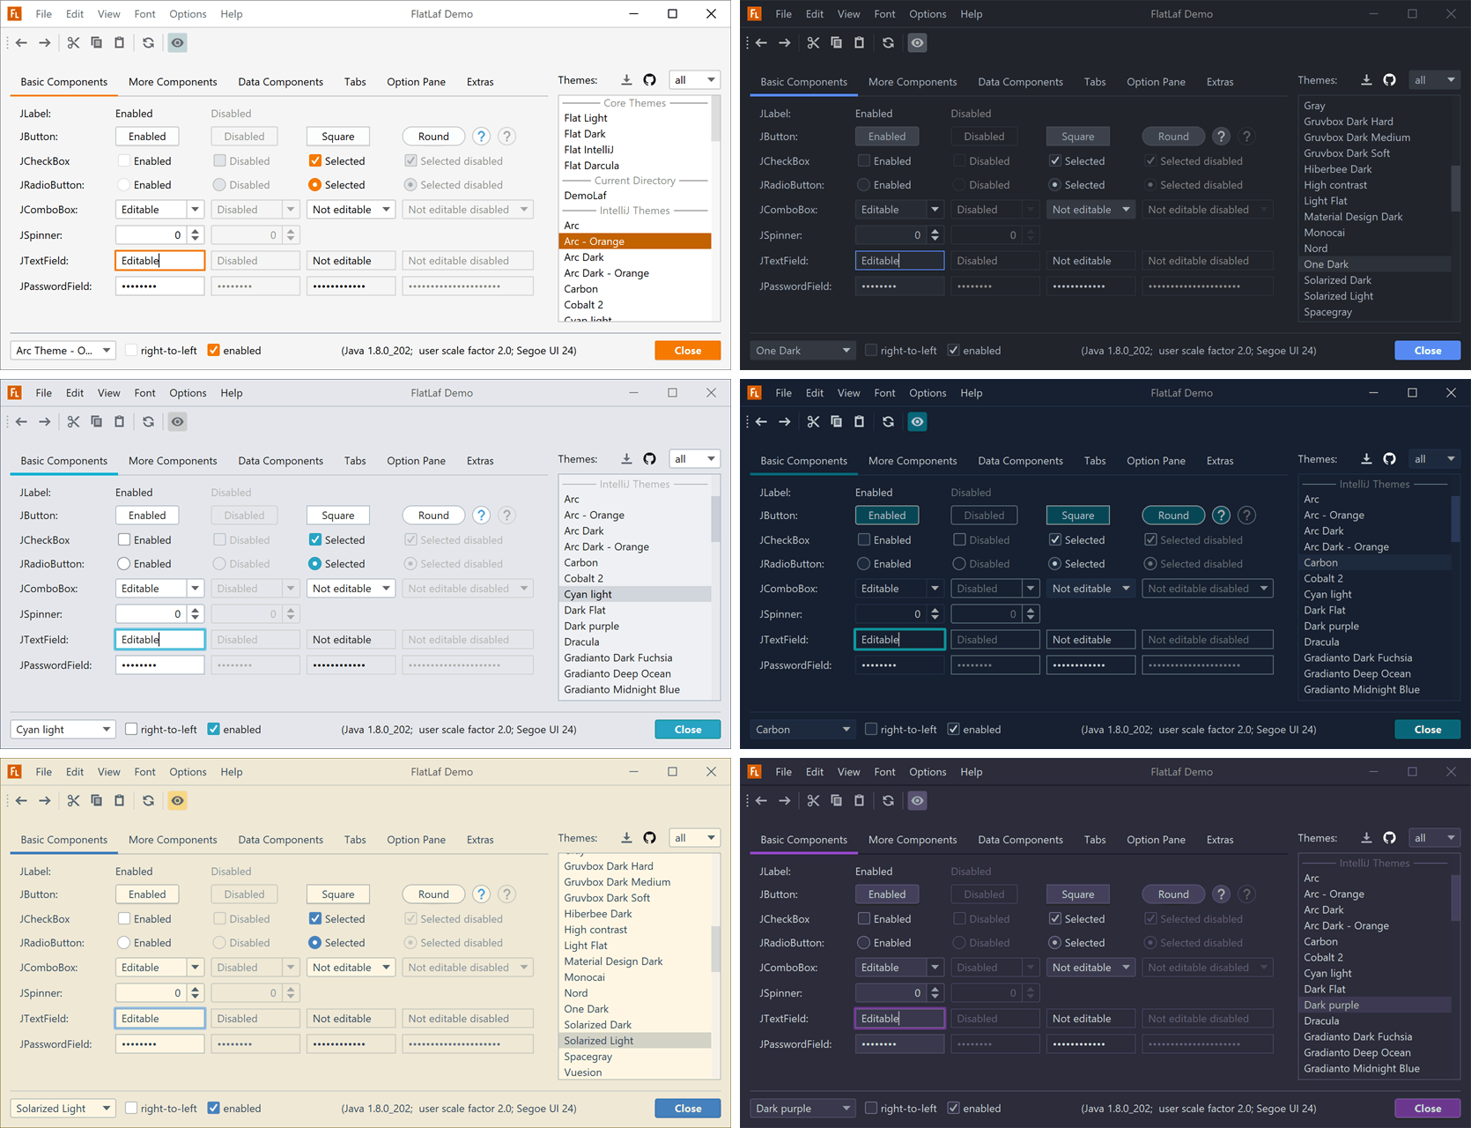The width and height of the screenshot is (1471, 1128).
Task: Click the forward navigation arrow icon
Action: (x=44, y=42)
